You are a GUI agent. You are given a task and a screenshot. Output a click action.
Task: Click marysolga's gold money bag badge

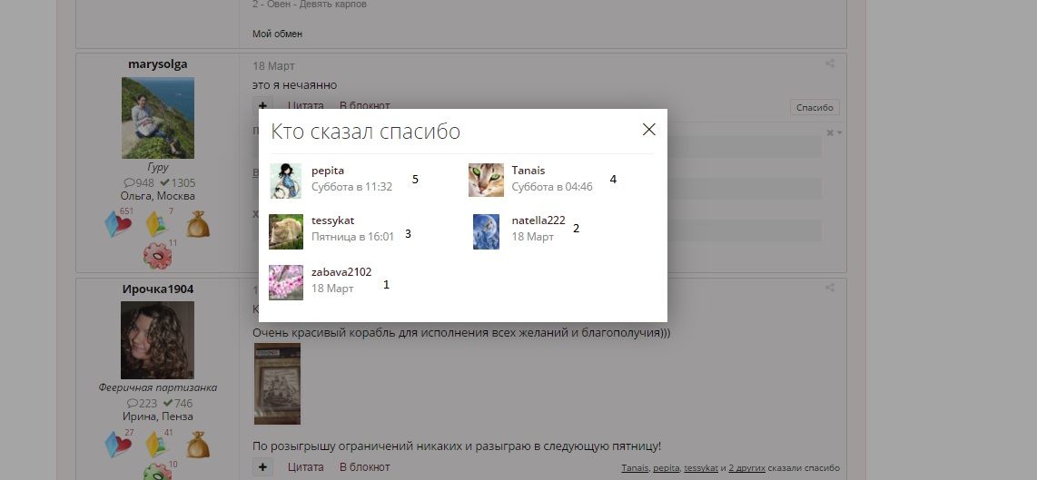point(198,224)
